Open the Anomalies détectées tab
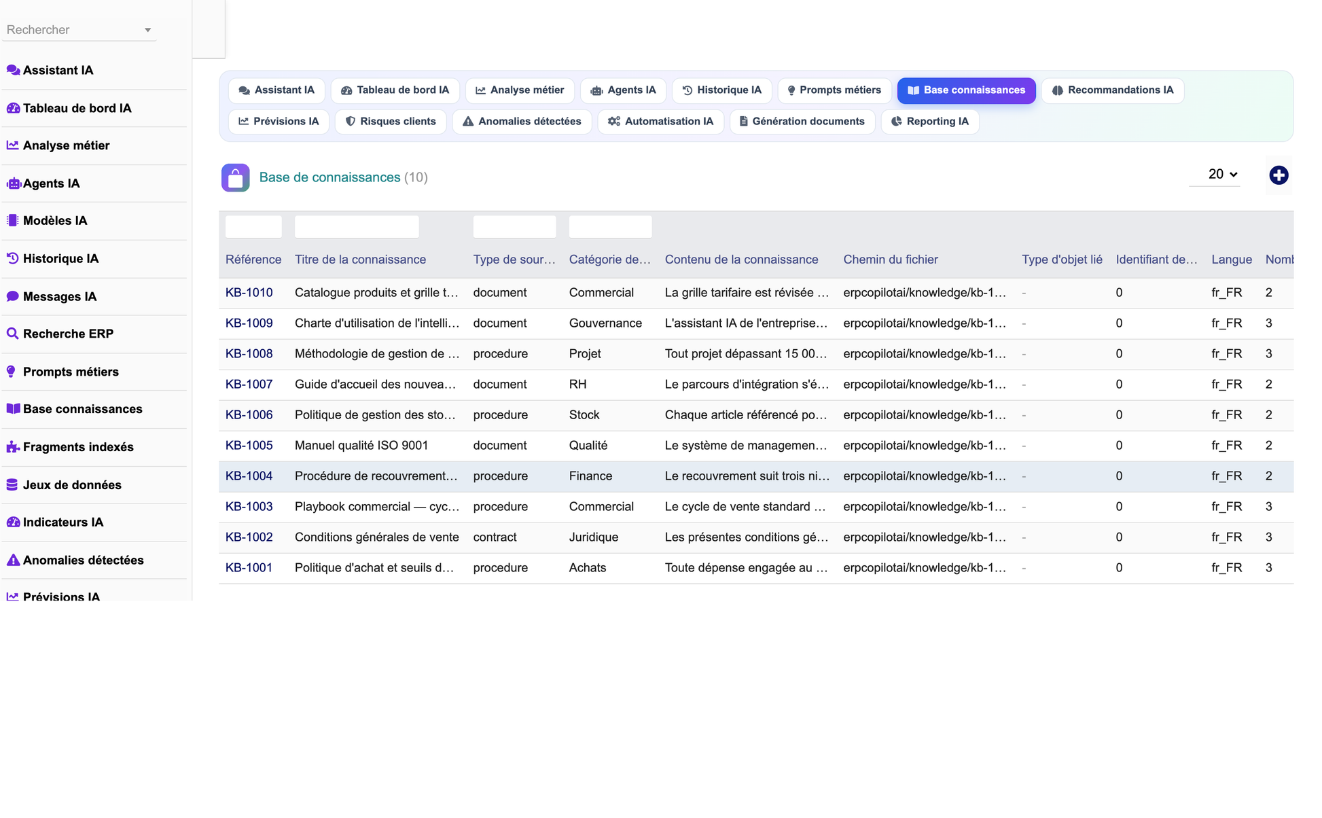Viewport: 1322px width, 818px height. point(522,122)
